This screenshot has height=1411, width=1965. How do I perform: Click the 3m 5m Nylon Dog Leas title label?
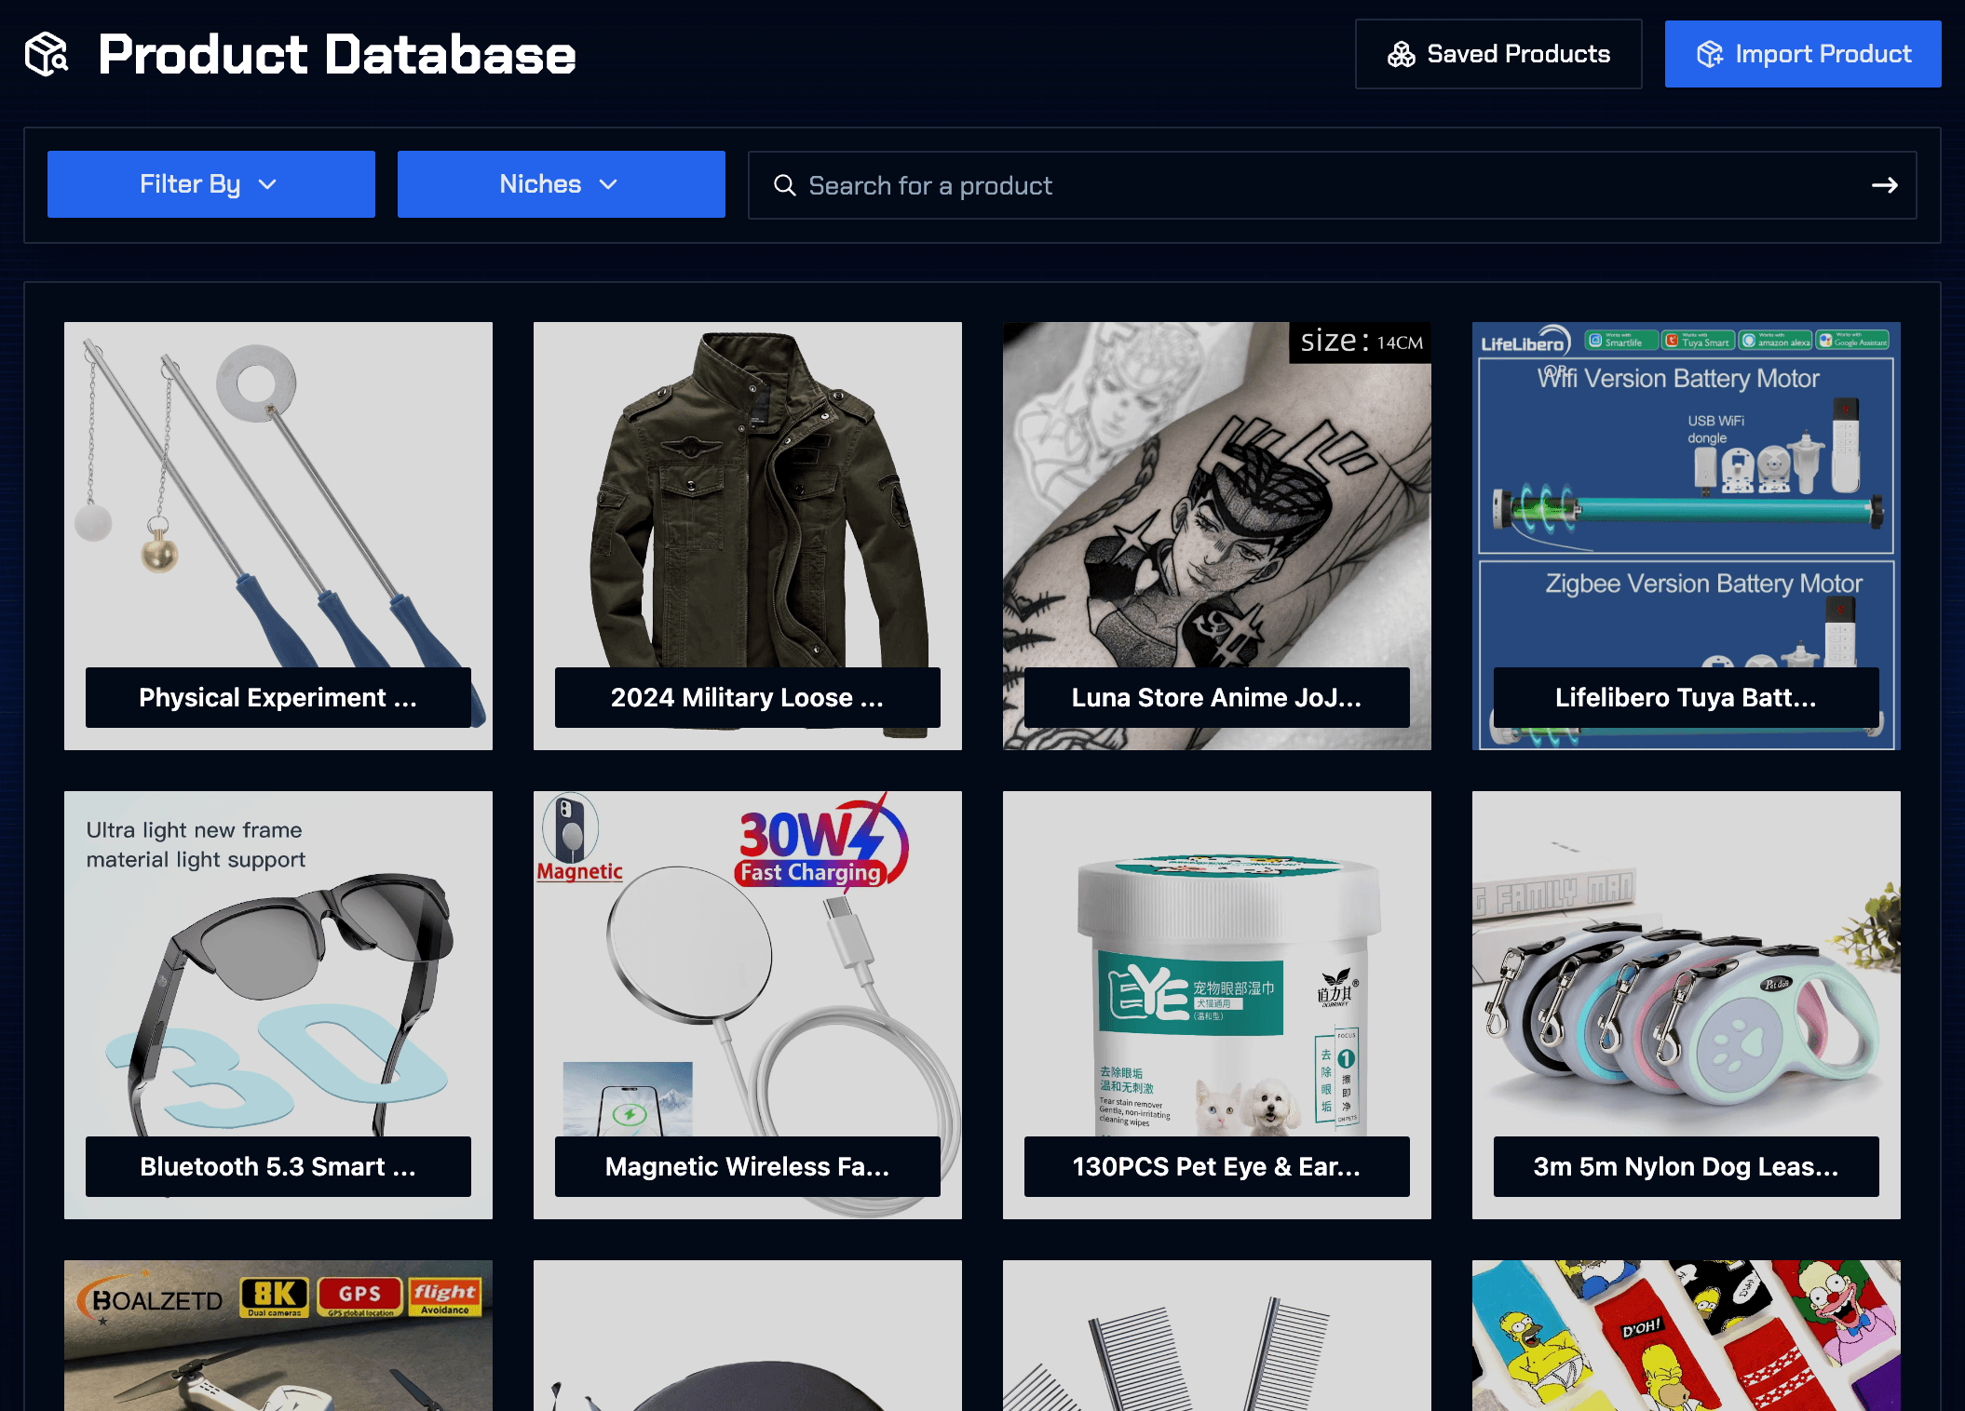pyautogui.click(x=1687, y=1166)
